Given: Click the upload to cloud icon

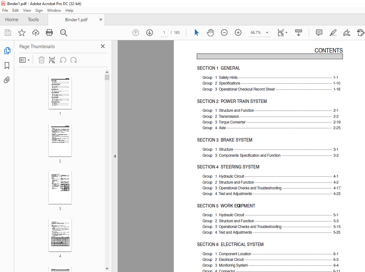Looking at the screenshot, I should pos(36,33).
